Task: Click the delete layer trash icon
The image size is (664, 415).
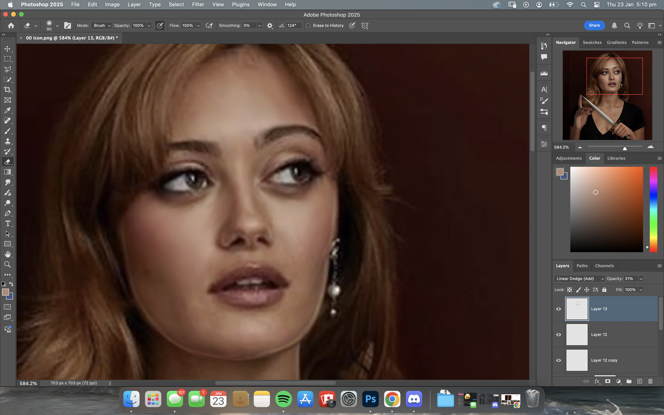Action: (650, 381)
